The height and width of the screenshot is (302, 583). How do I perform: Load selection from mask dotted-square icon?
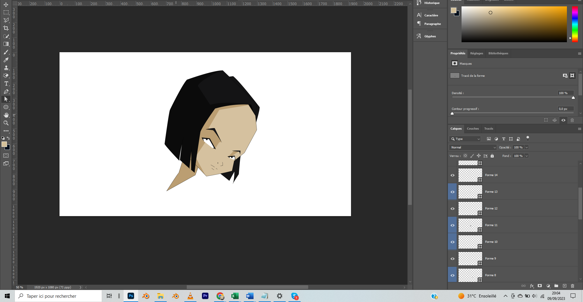(546, 120)
